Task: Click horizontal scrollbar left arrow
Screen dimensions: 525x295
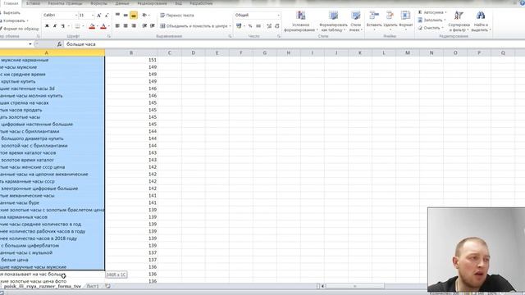Action: point(322,286)
